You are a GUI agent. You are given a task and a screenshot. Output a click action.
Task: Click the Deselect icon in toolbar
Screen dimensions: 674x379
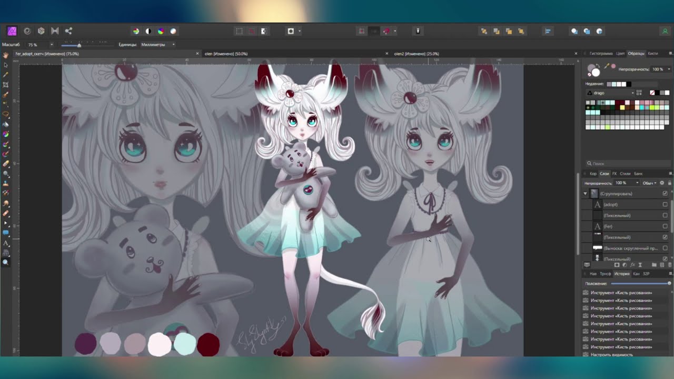(252, 31)
